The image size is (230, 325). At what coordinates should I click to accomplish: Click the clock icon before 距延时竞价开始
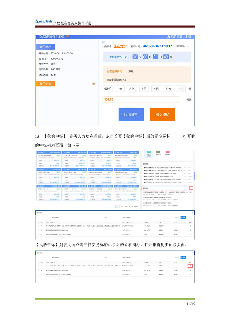(107, 57)
